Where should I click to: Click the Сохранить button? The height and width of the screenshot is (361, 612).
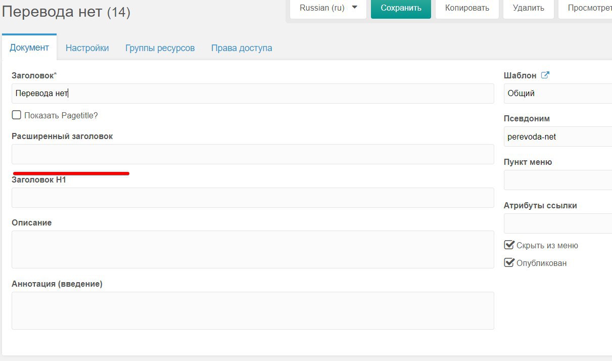click(401, 8)
